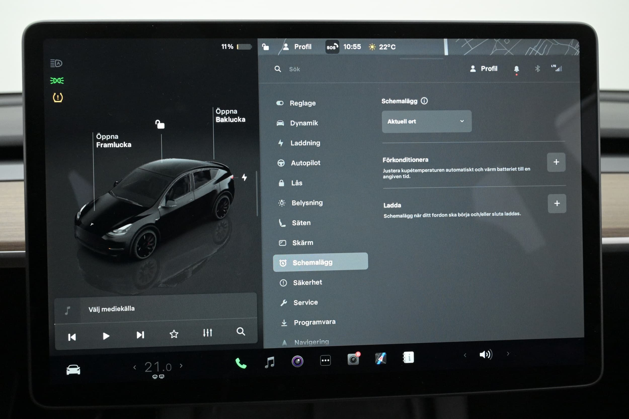Open the LTE signal status icon
Screen dimensions: 629x419
(557, 68)
